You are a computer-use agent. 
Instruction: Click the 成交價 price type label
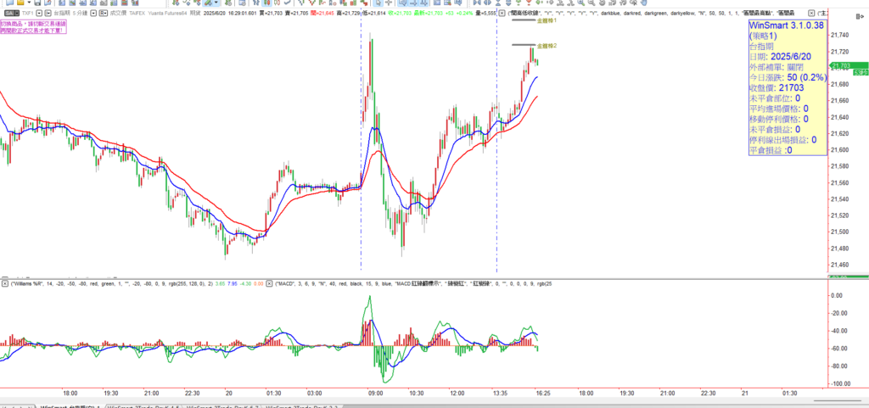click(118, 13)
